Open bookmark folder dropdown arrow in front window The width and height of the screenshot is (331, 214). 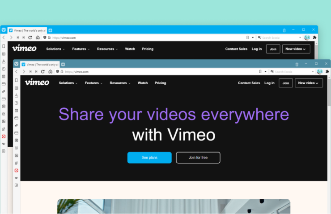tap(265, 71)
